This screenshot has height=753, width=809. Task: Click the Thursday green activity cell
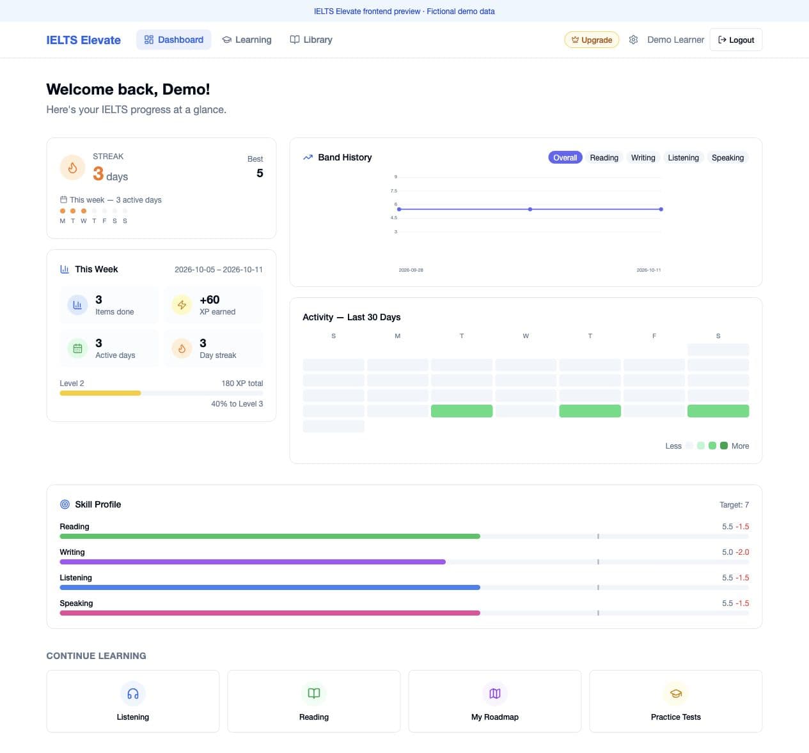pos(590,411)
